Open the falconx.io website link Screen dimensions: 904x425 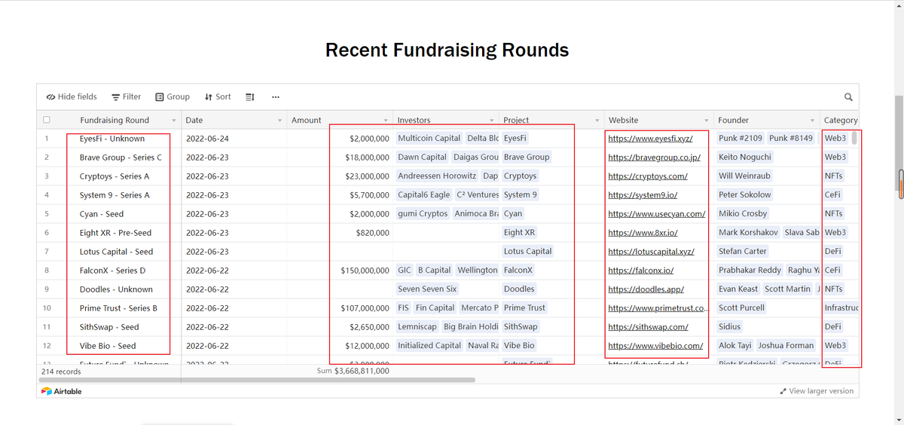pos(640,271)
